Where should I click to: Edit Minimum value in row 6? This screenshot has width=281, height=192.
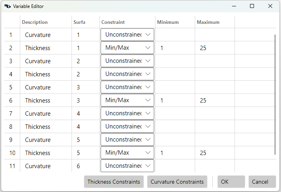[x=175, y=100]
